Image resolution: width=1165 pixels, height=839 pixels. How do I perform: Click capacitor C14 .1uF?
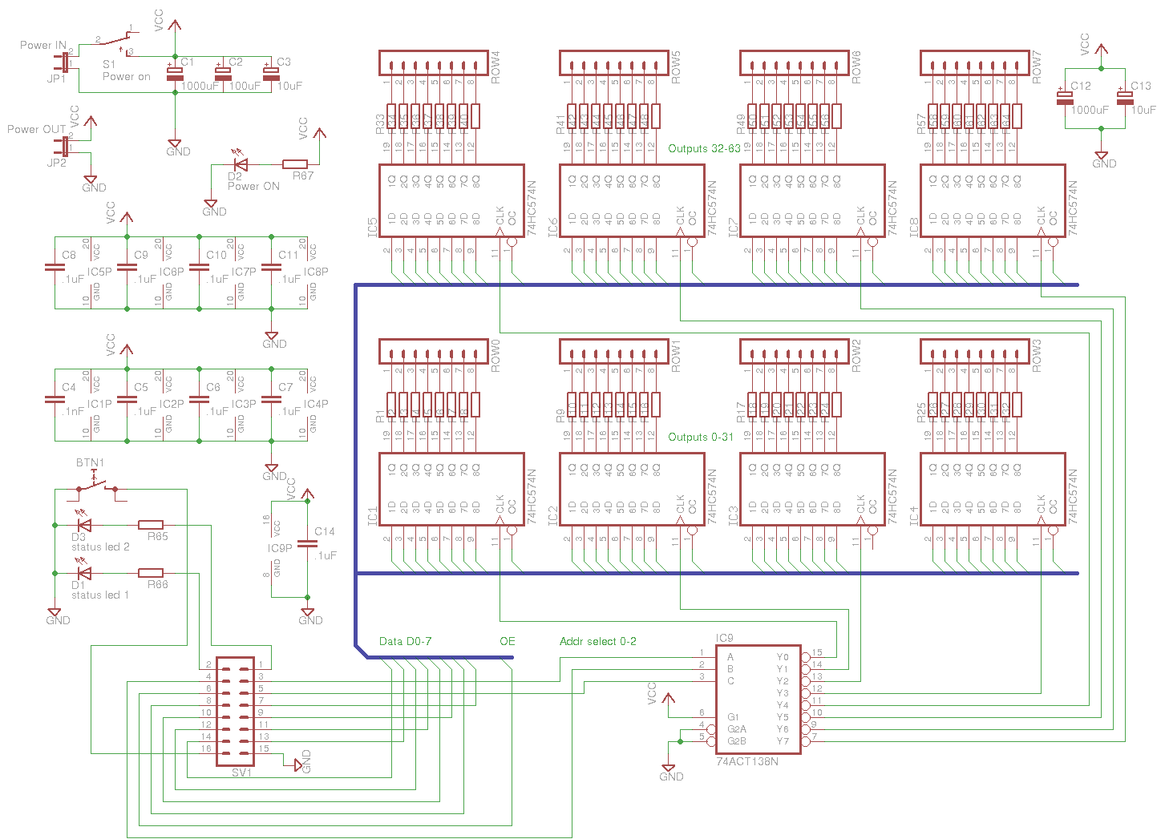pyautogui.click(x=307, y=543)
